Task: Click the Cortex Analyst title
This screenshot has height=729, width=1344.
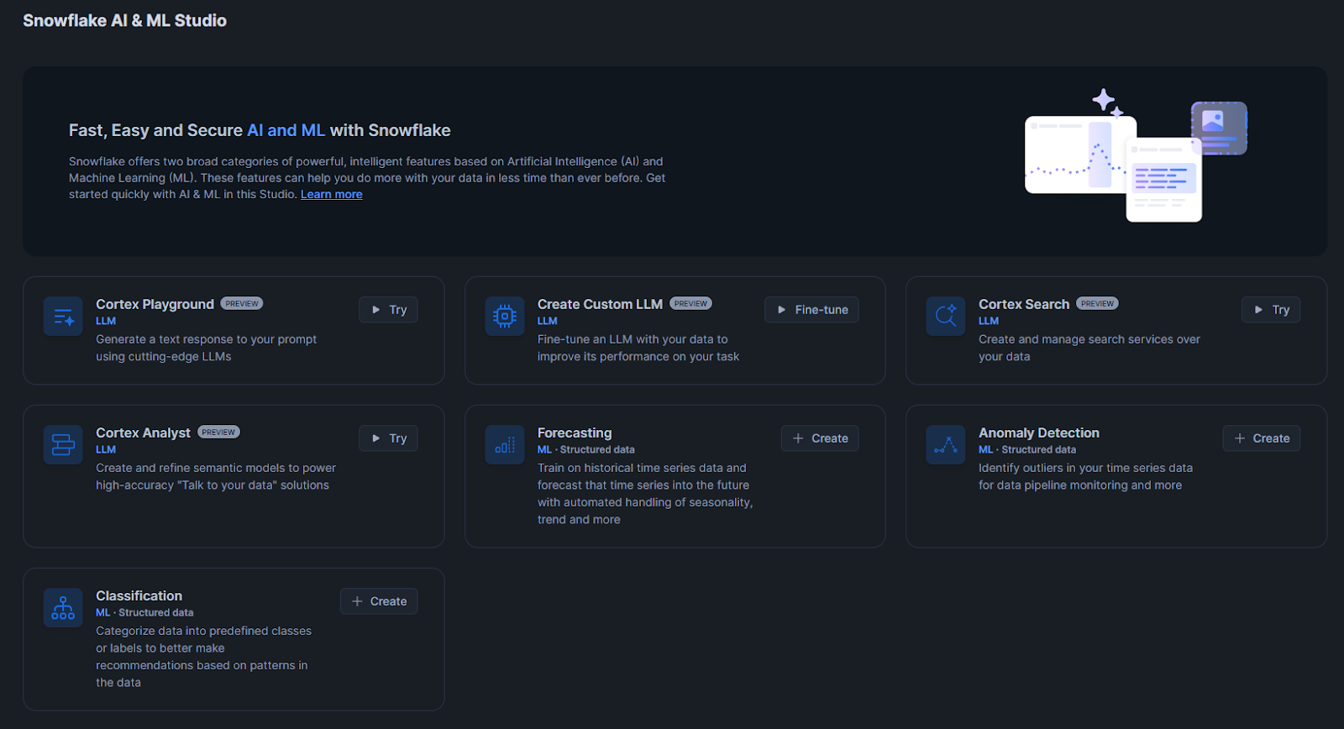Action: (x=143, y=433)
